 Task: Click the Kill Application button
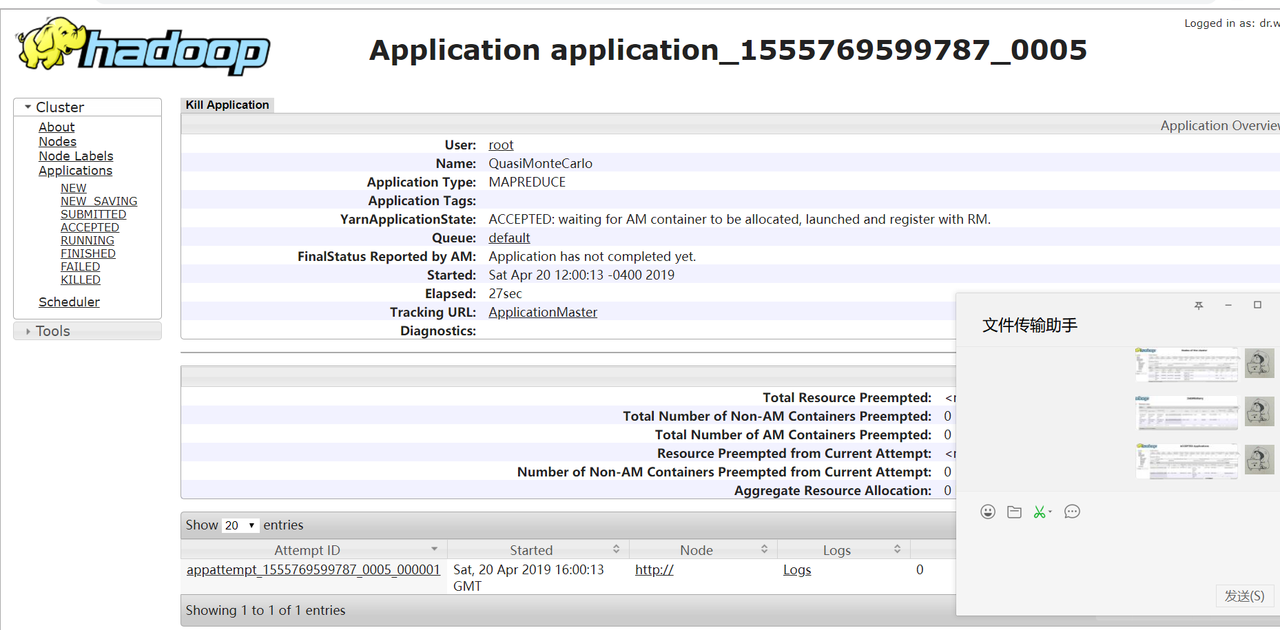227,104
